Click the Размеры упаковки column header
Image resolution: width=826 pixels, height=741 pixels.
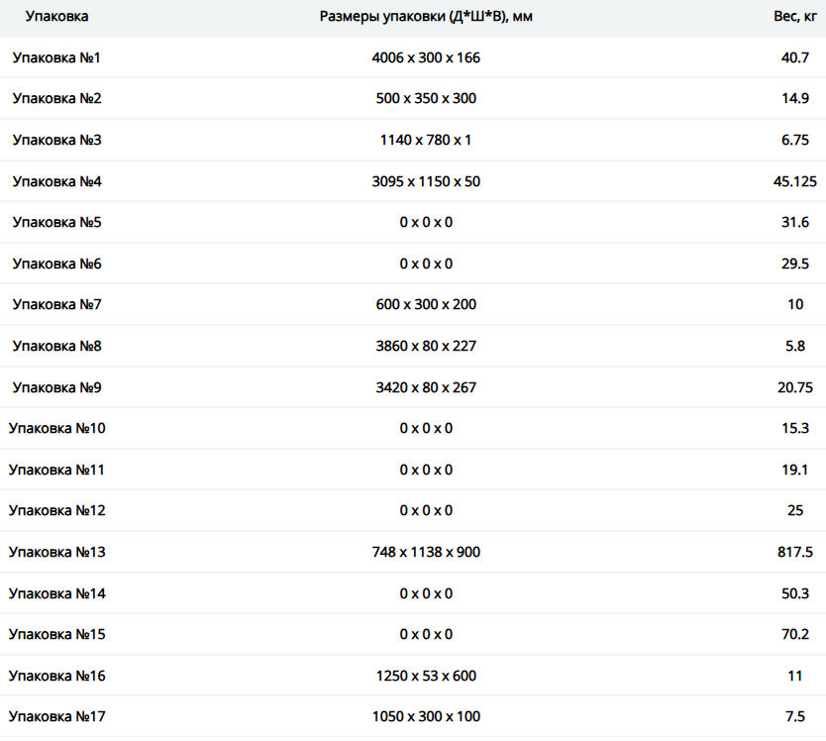(x=426, y=16)
